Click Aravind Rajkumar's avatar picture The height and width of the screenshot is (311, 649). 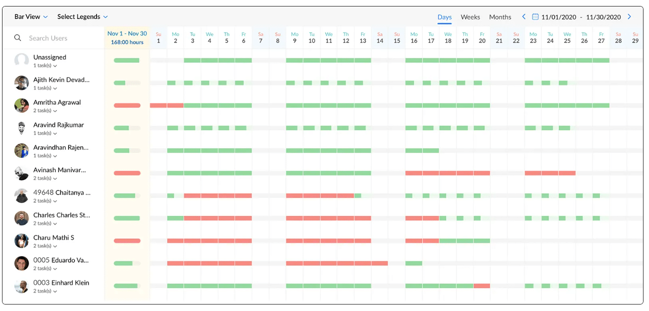21,128
